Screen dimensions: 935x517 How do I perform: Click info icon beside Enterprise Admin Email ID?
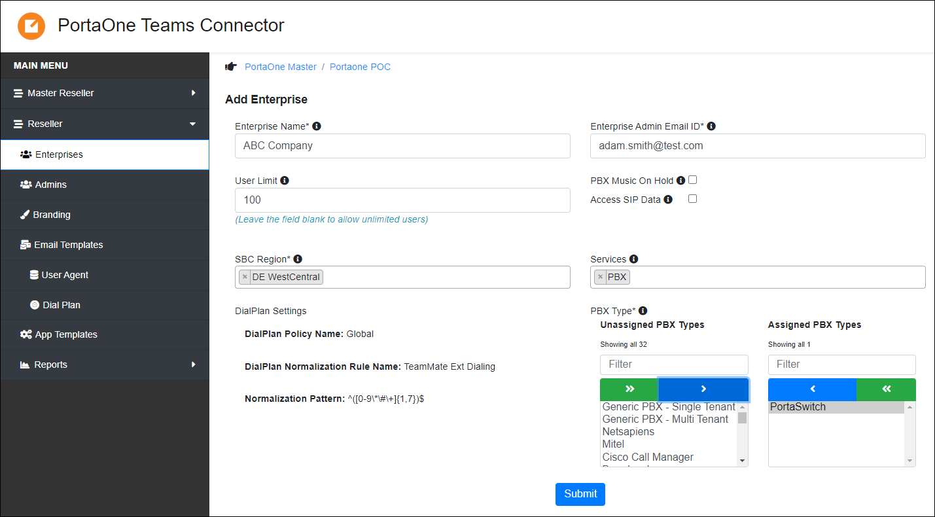coord(711,126)
